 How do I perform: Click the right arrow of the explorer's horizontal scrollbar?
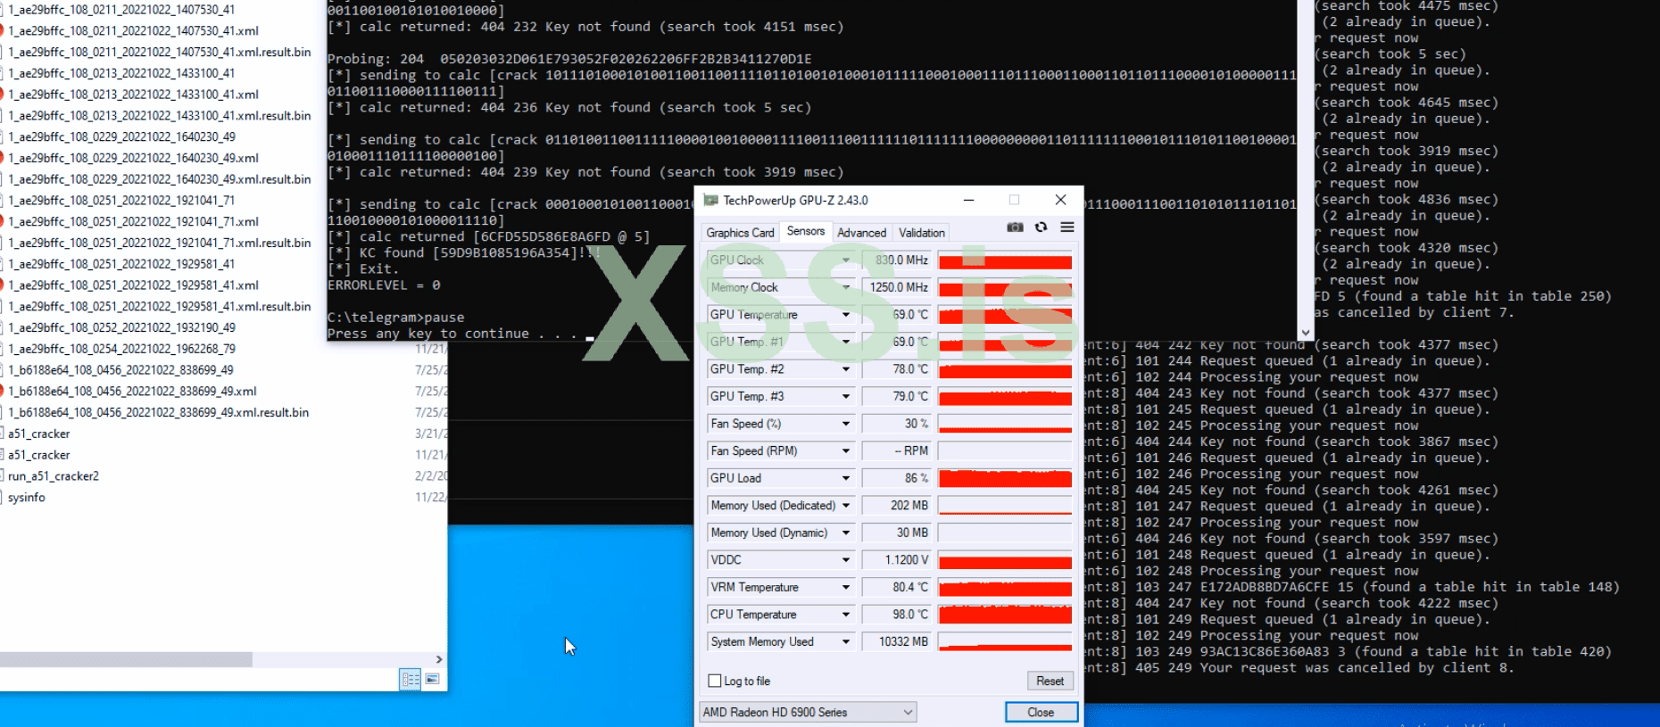click(438, 659)
